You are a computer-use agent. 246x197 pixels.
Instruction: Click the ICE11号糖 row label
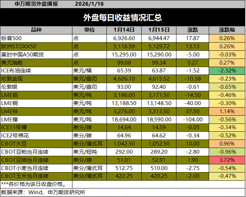(x=14, y=127)
